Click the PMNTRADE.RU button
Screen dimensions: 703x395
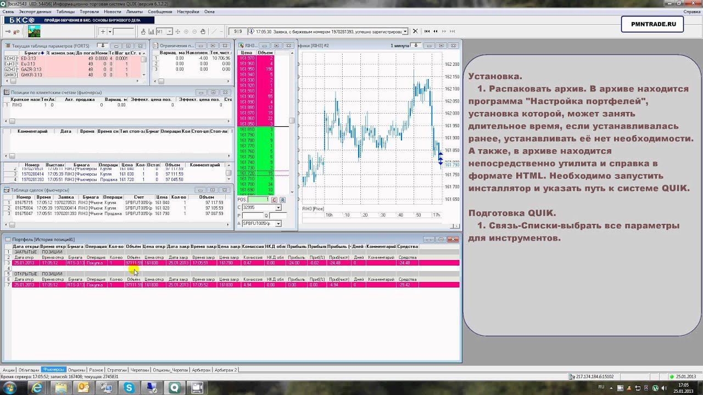[652, 24]
